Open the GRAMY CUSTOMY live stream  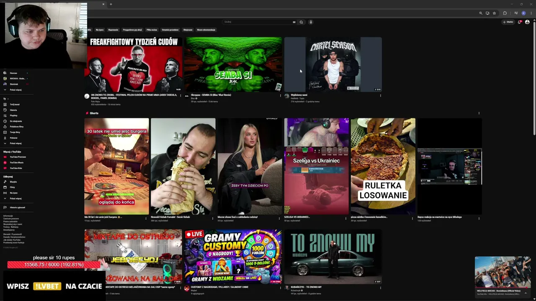point(233,257)
